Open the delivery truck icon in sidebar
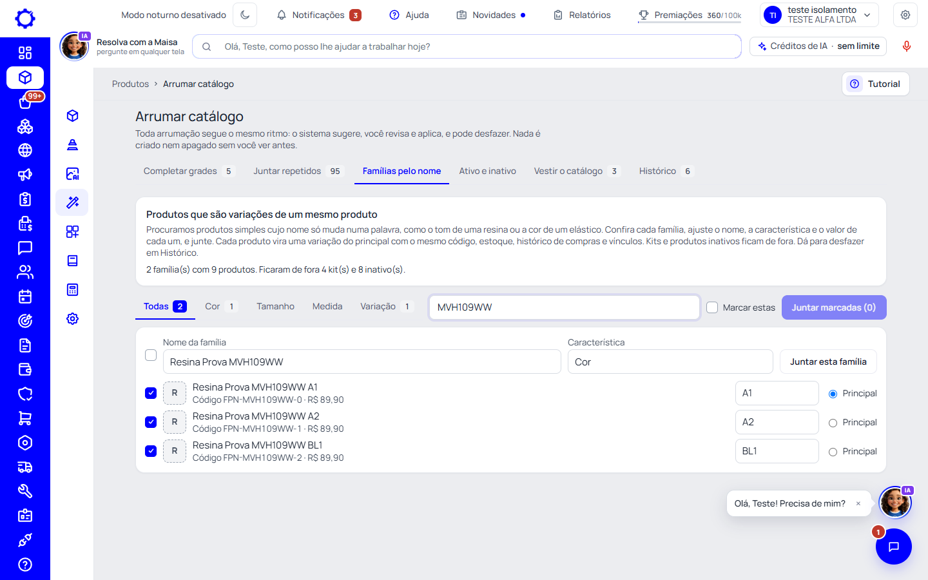 pyautogui.click(x=25, y=467)
